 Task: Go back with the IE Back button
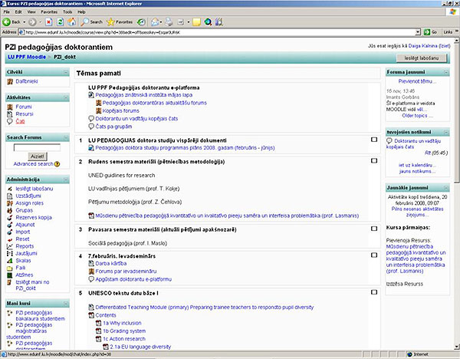(x=11, y=22)
